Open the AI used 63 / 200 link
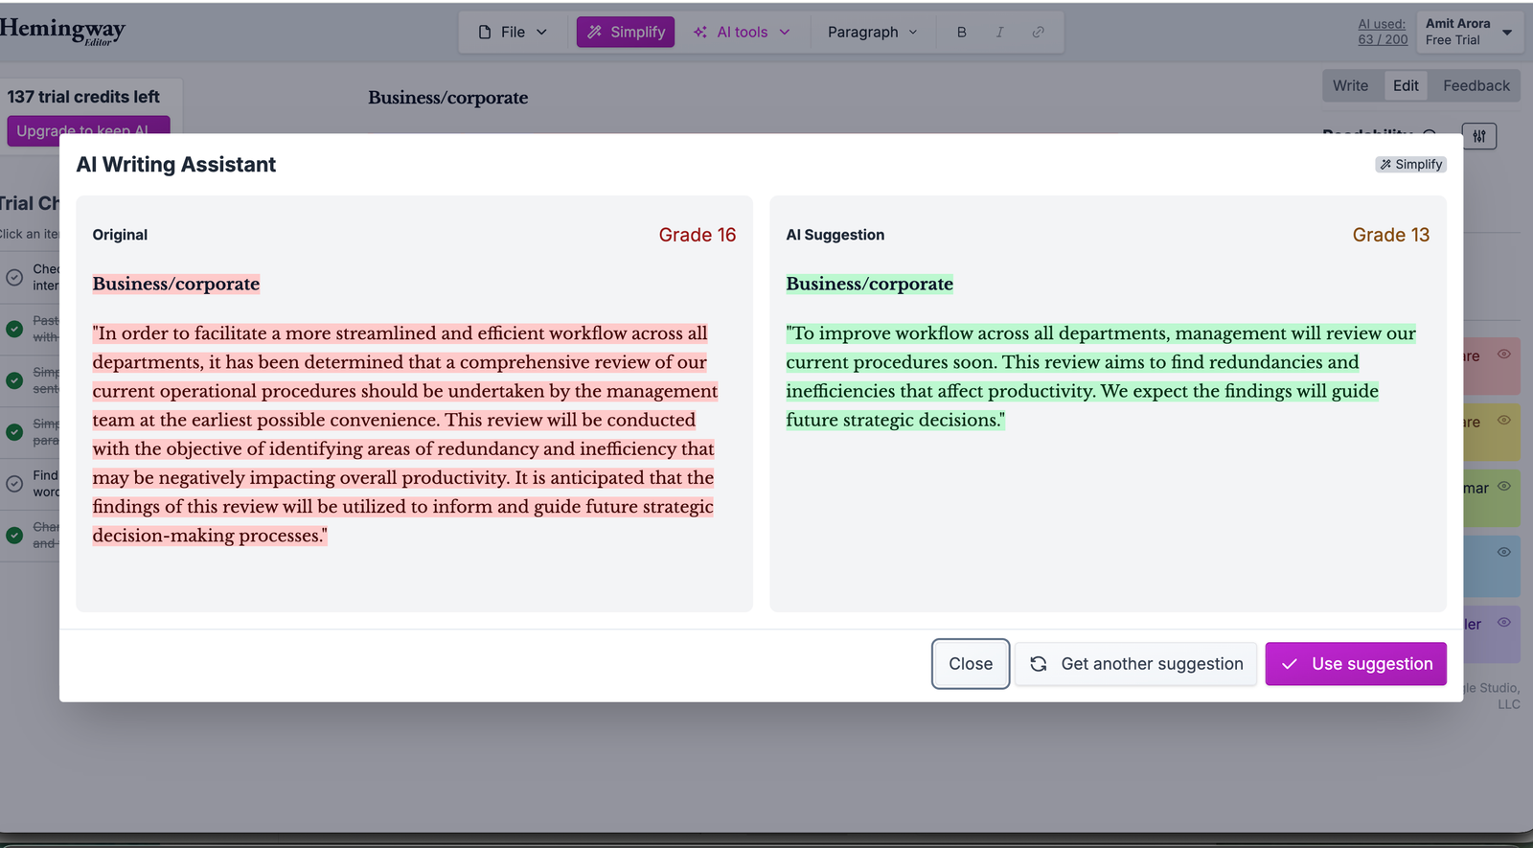1533x848 pixels. (1383, 32)
